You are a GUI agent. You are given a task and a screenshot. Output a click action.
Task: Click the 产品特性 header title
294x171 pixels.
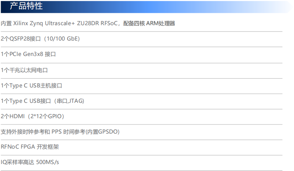tap(26, 6)
